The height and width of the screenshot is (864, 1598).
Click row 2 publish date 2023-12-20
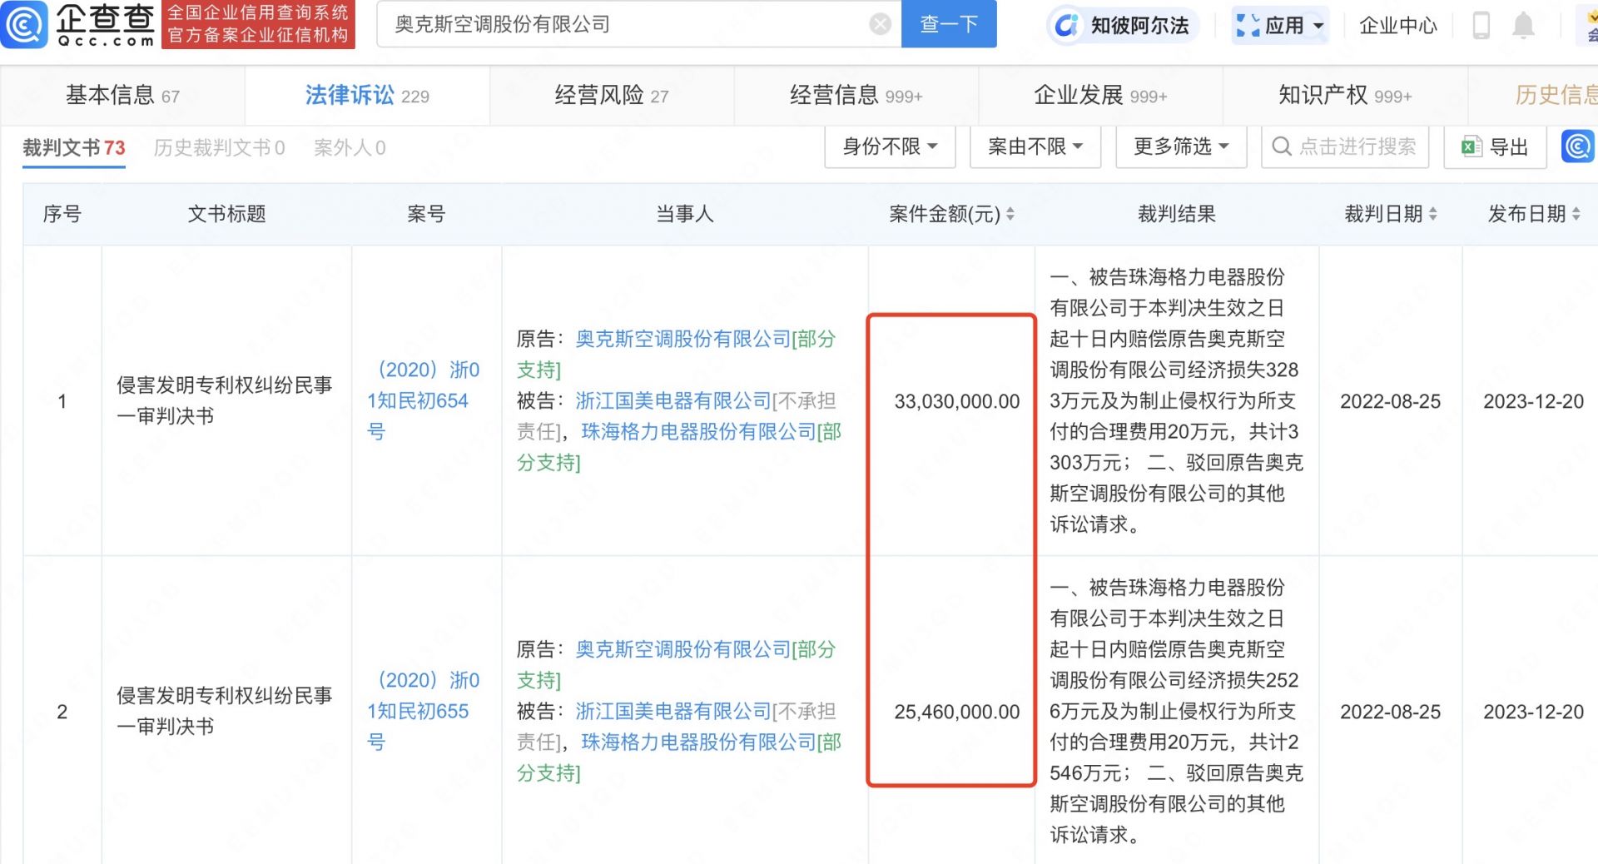(1533, 712)
